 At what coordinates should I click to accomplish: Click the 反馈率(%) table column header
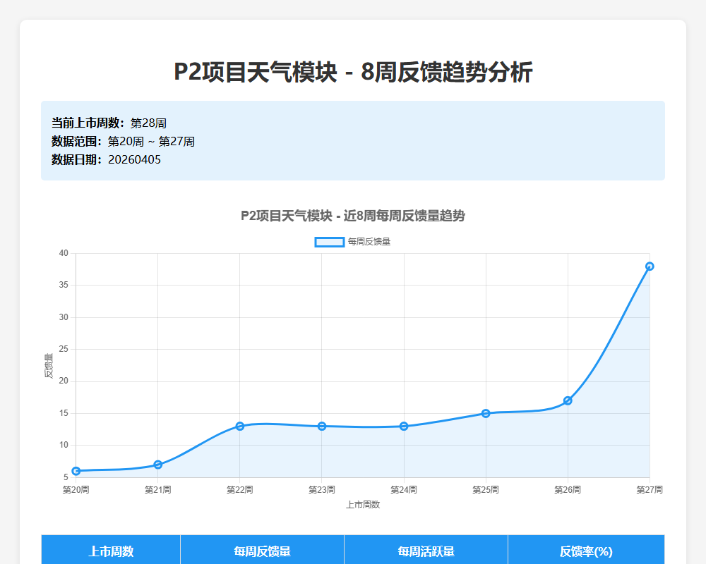(x=586, y=551)
